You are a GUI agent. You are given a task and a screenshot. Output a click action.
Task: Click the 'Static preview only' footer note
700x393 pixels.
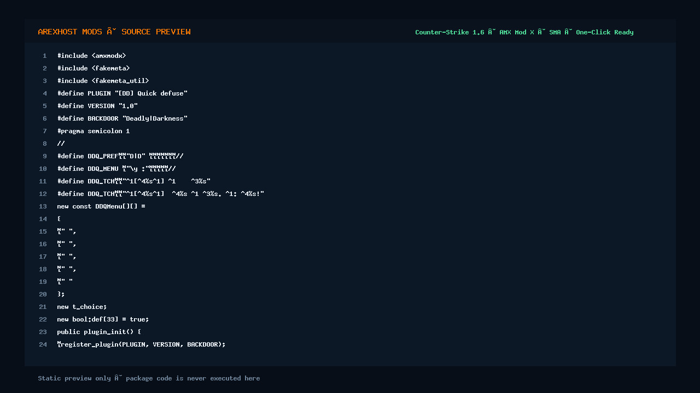pos(149,378)
